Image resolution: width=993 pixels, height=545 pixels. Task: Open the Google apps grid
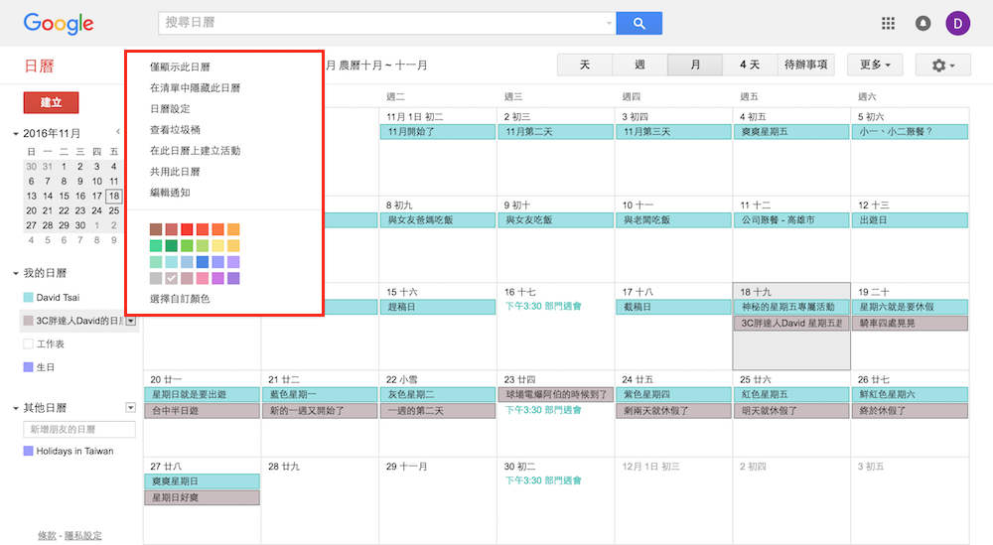click(x=888, y=23)
